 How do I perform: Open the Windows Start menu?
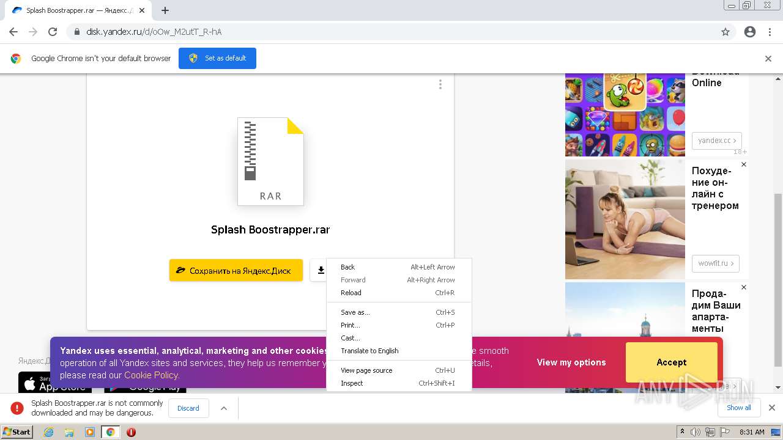click(17, 432)
